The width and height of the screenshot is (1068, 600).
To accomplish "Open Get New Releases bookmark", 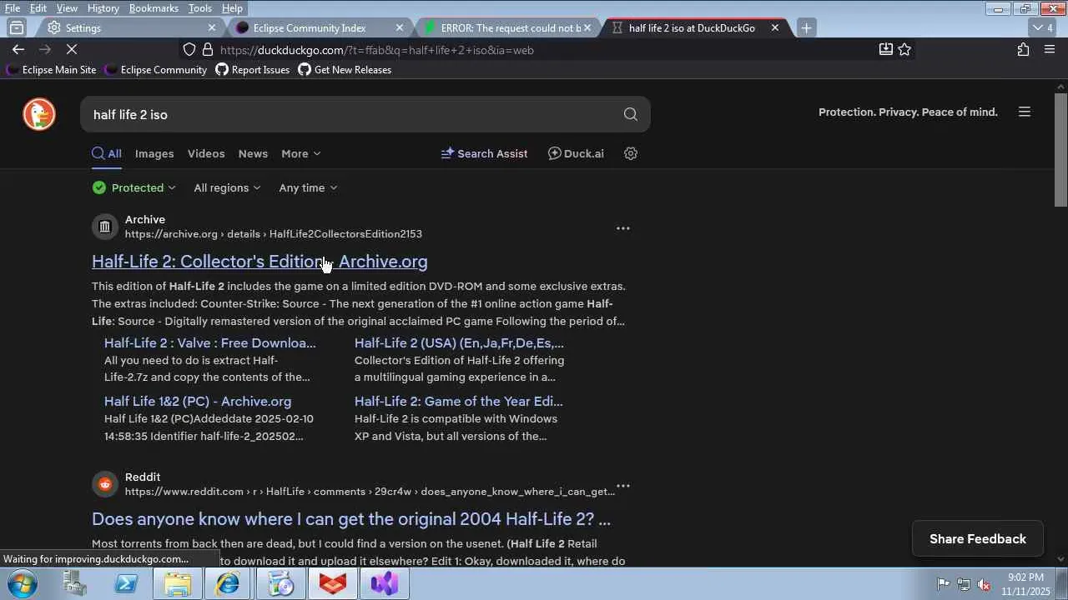I will 345,70.
